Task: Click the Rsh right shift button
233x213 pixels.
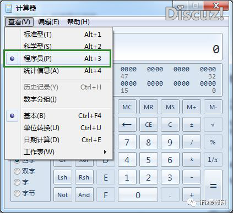Action: pos(84,177)
